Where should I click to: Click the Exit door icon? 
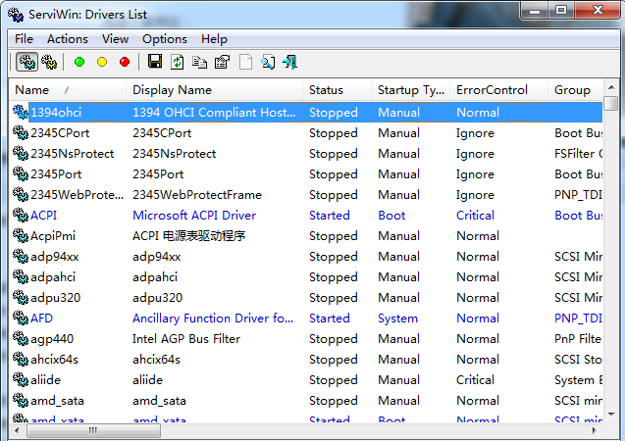pos(289,62)
